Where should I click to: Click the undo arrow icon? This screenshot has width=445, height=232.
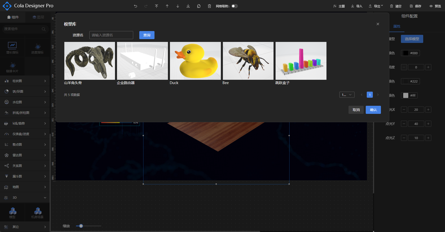click(136, 6)
